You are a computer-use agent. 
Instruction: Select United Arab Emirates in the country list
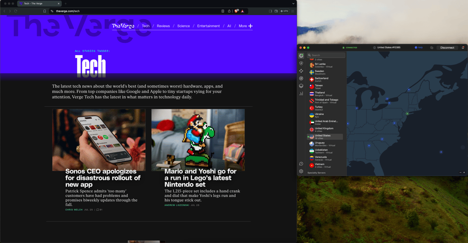point(325,122)
